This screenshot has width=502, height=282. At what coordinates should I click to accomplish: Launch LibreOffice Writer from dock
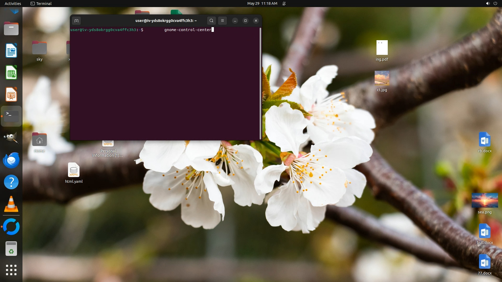click(11, 50)
